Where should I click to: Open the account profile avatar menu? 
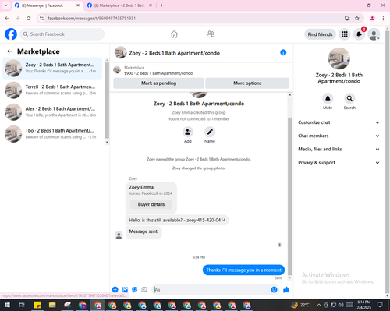click(x=374, y=34)
